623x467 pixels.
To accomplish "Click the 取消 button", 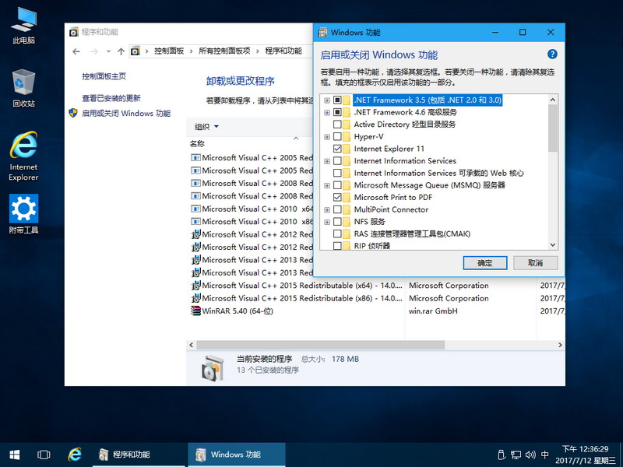I will tap(535, 263).
